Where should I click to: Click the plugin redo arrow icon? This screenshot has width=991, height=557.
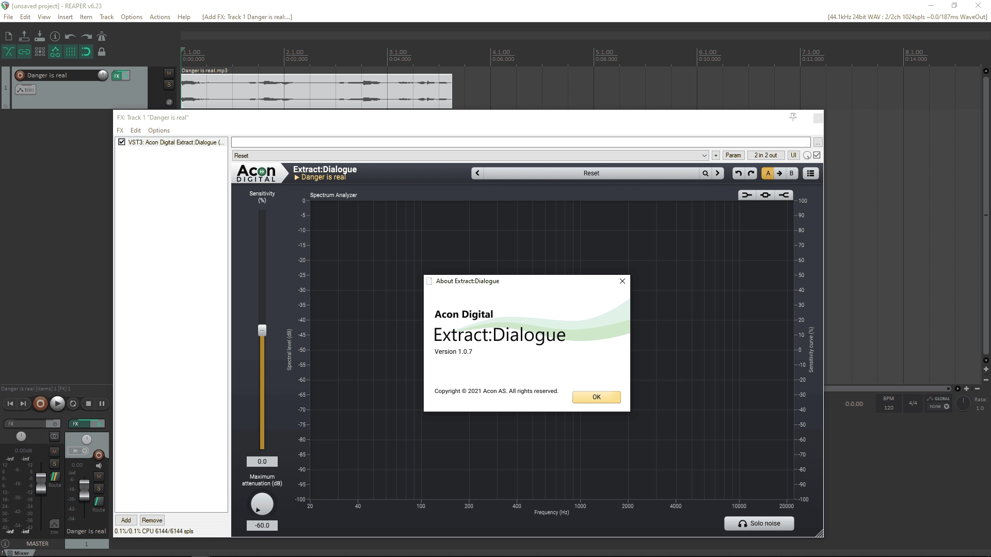pos(752,173)
